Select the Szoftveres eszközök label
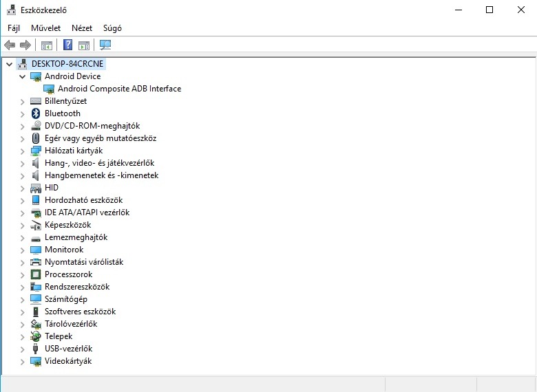Screen dimensions: 537x392 [80, 312]
